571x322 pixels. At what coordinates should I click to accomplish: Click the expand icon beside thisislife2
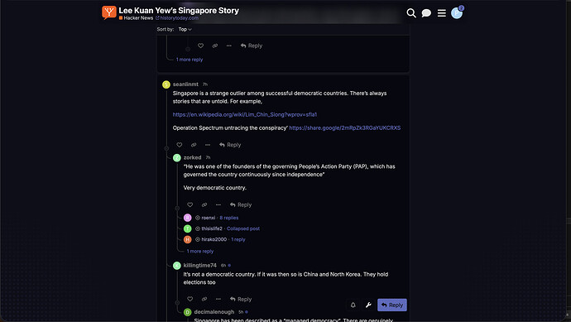coord(198,228)
